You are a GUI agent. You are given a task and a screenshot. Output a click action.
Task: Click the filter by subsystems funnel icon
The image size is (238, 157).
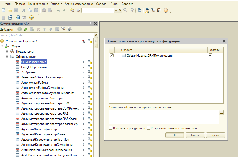63,29
